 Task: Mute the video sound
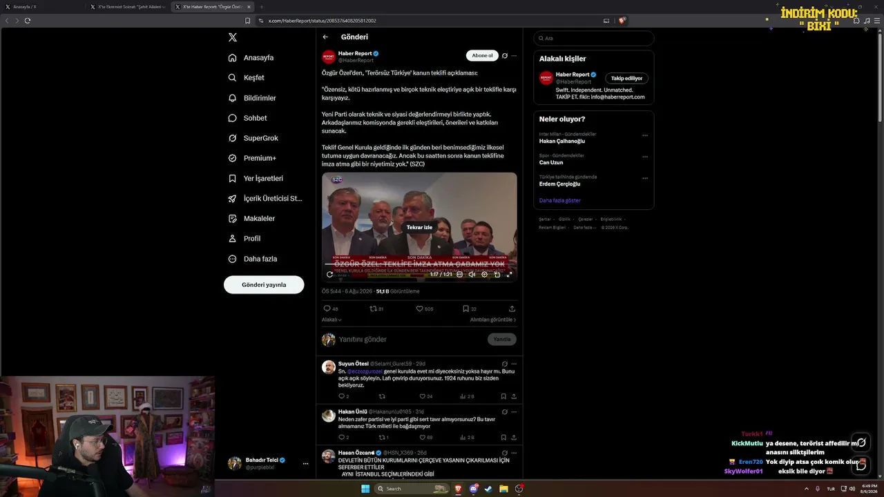472,275
